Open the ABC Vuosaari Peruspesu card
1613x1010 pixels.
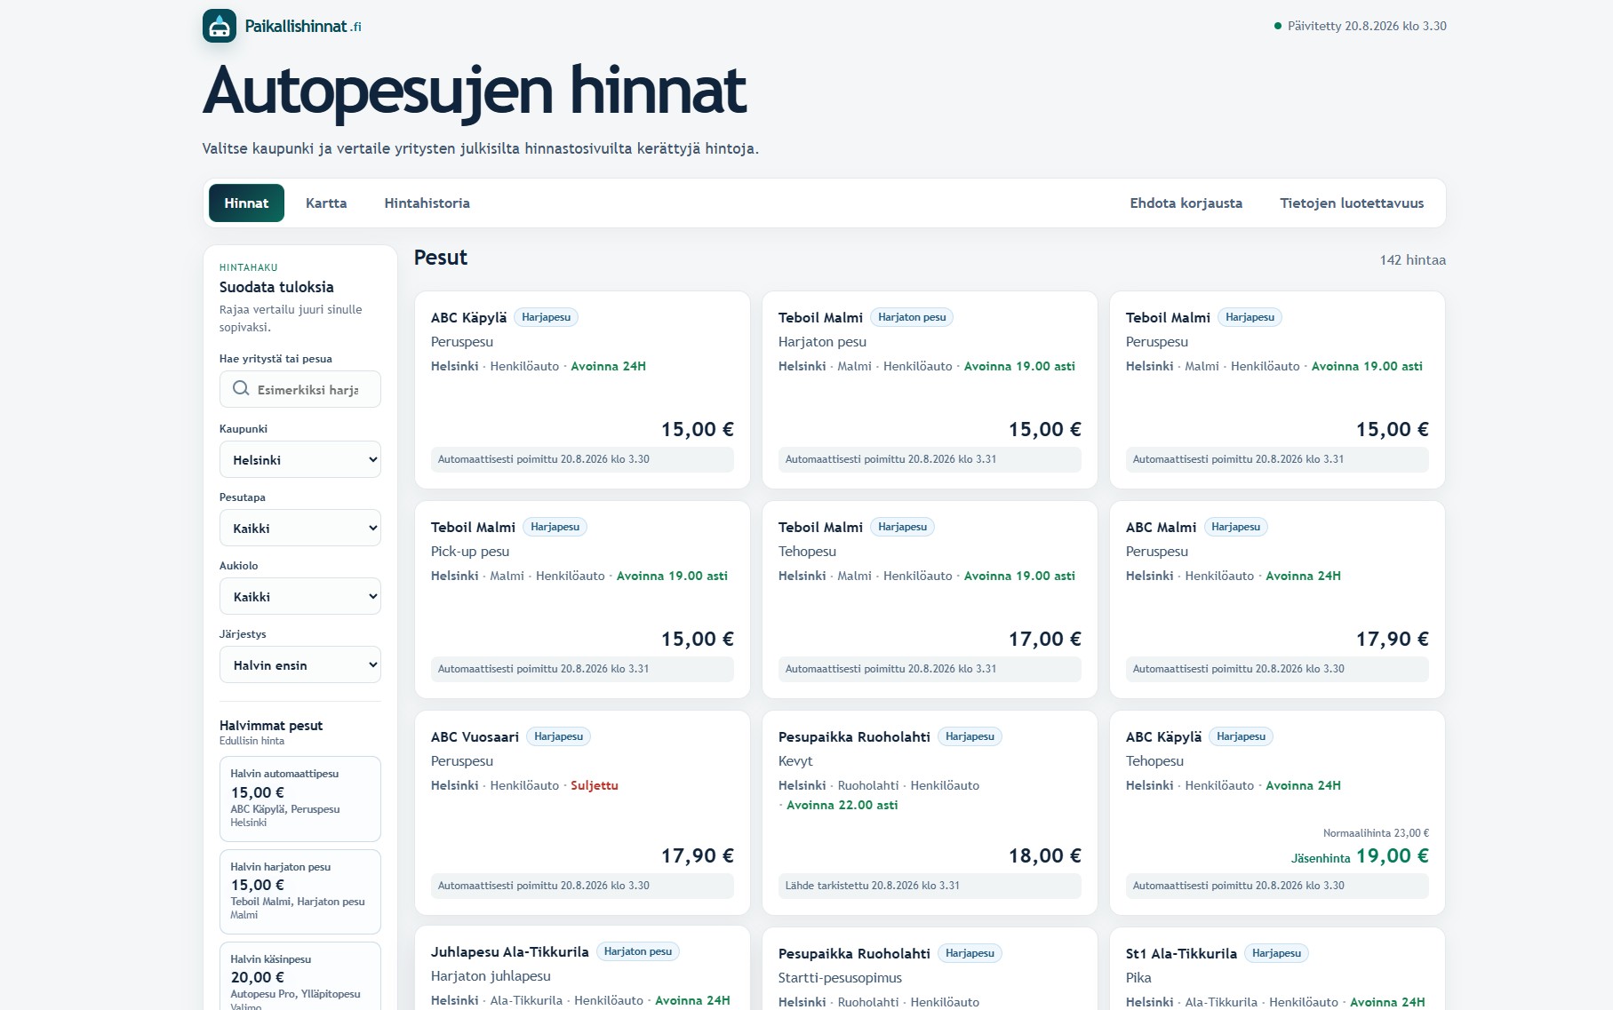click(582, 813)
